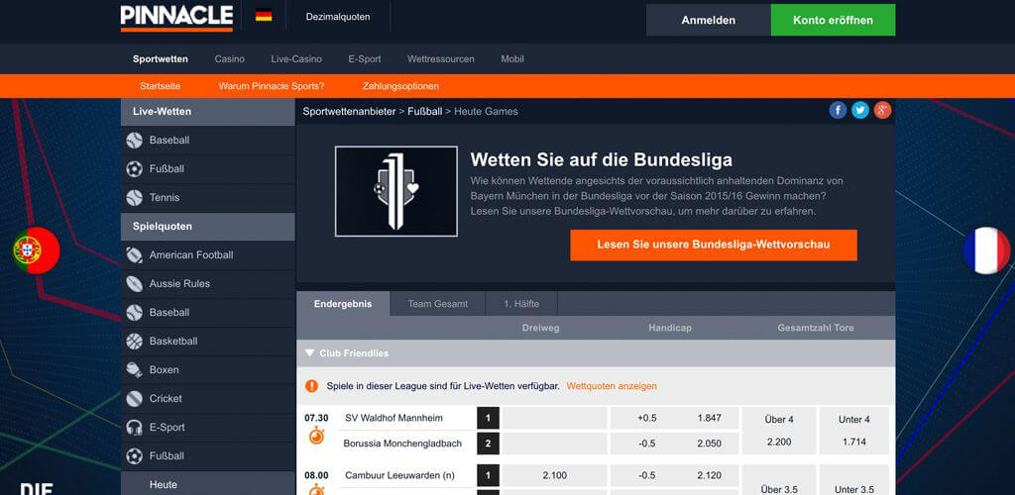Click the Handicap column header
The width and height of the screenshot is (1015, 495).
(x=670, y=328)
